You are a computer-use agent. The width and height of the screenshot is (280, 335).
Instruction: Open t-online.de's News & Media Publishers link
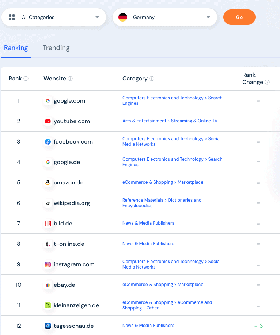pos(148,244)
